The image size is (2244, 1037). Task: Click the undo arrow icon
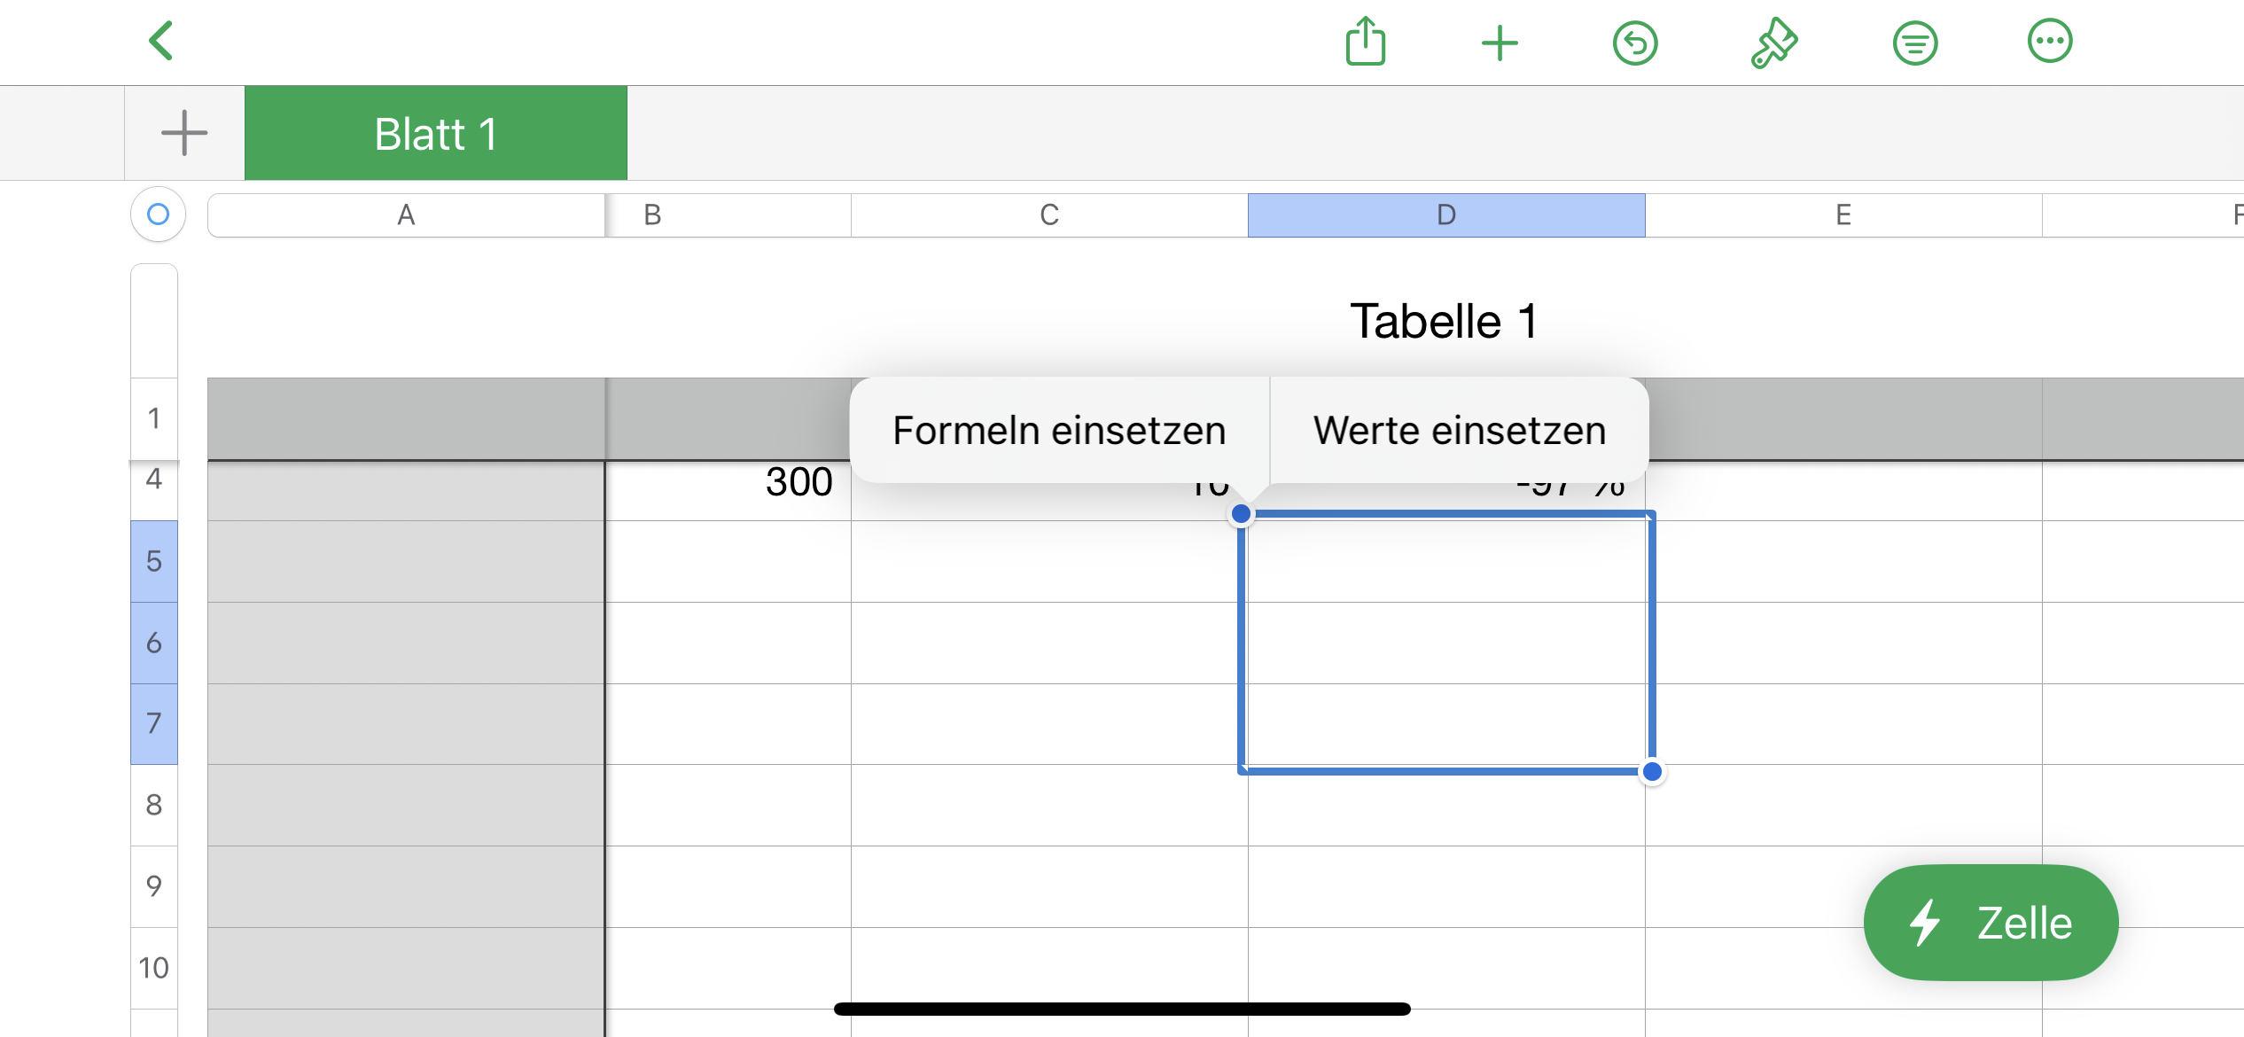tap(1635, 43)
